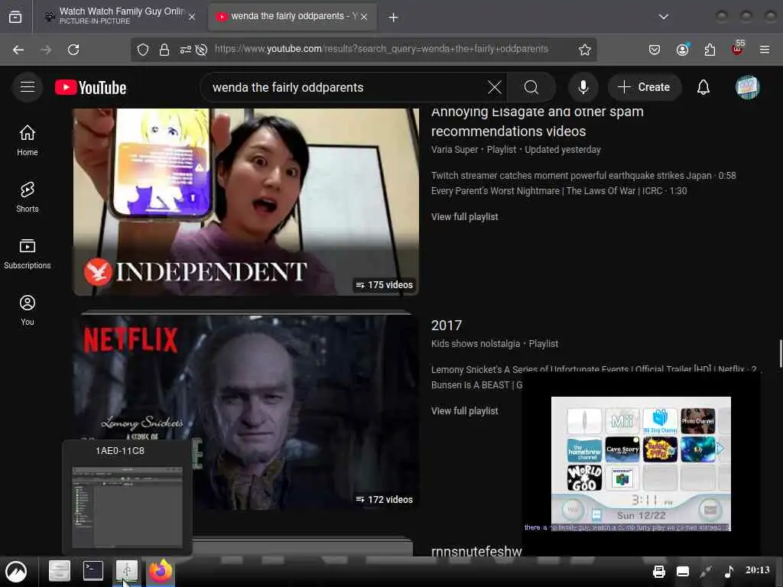Open a new browser tab
Screen dimensions: 783x587
pyautogui.click(x=394, y=18)
